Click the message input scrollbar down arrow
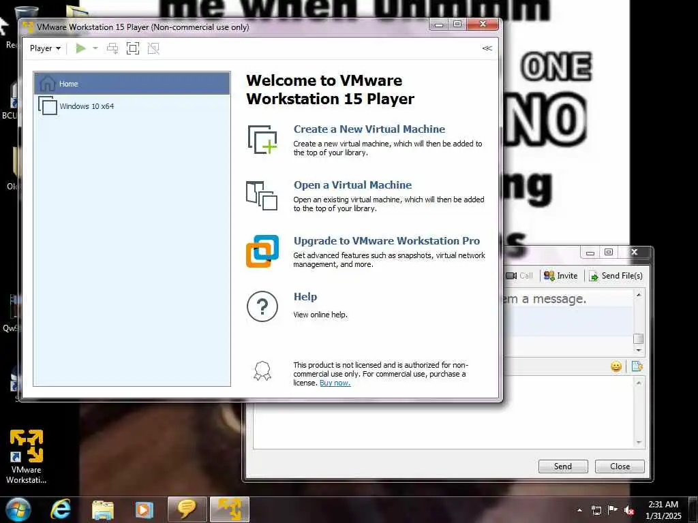This screenshot has width=698, height=523. 639,442
